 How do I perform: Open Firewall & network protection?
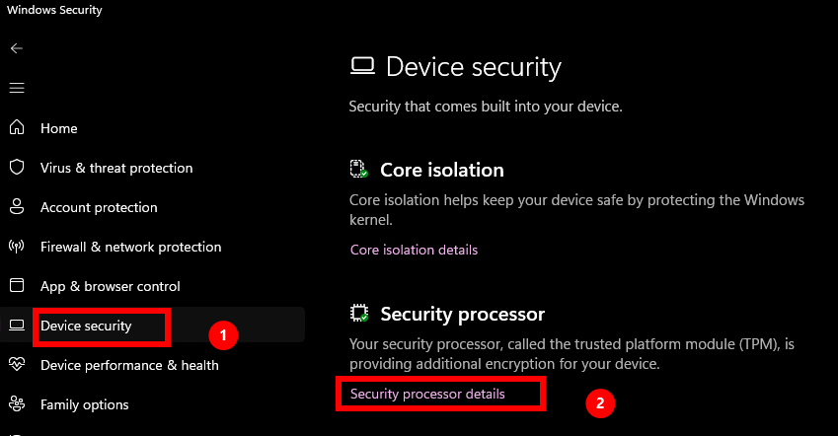pos(130,247)
